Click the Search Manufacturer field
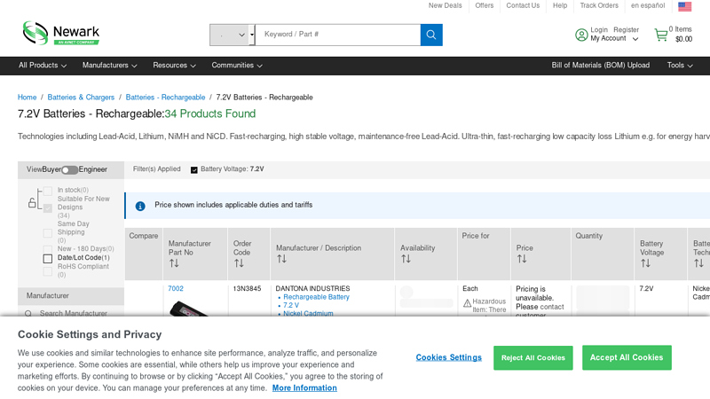This screenshot has width=710, height=399. tap(72, 313)
